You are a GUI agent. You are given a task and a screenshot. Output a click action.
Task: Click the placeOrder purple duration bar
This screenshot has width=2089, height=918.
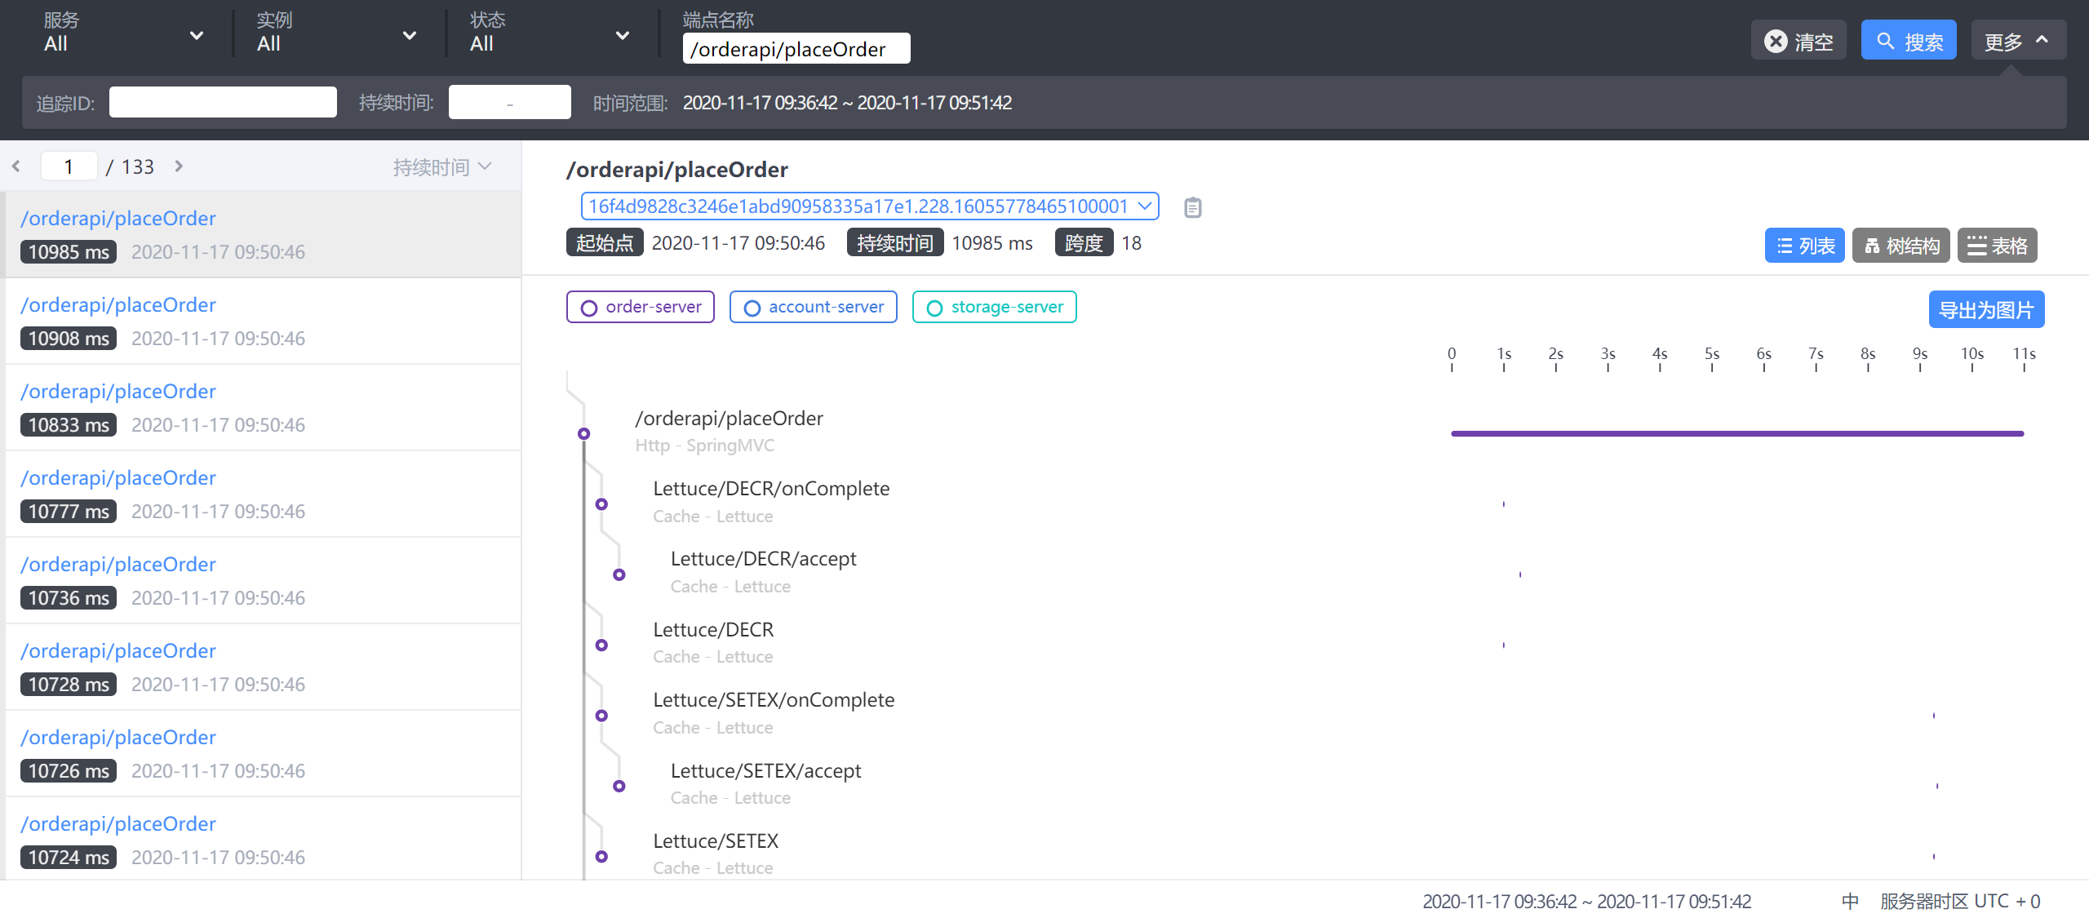coord(1737,433)
